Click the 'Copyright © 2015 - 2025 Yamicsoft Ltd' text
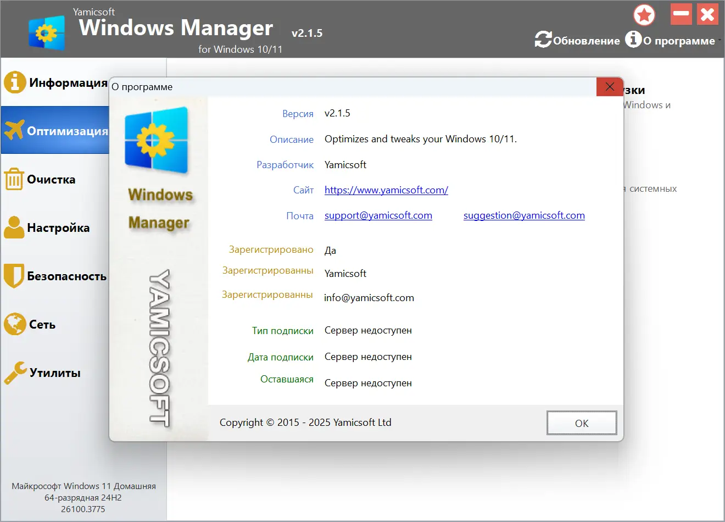The height and width of the screenshot is (522, 725). 305,423
